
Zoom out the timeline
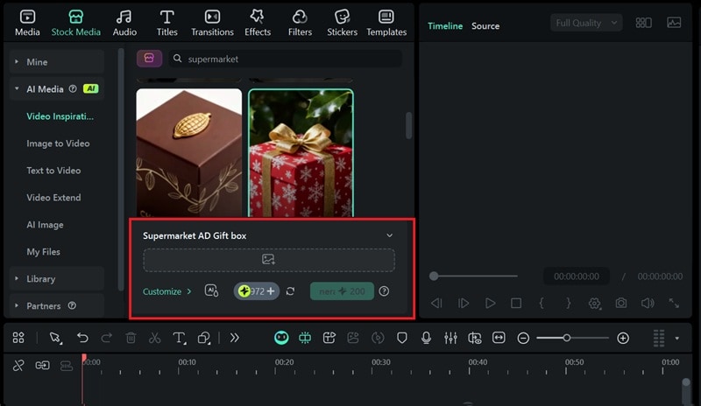[x=523, y=338]
